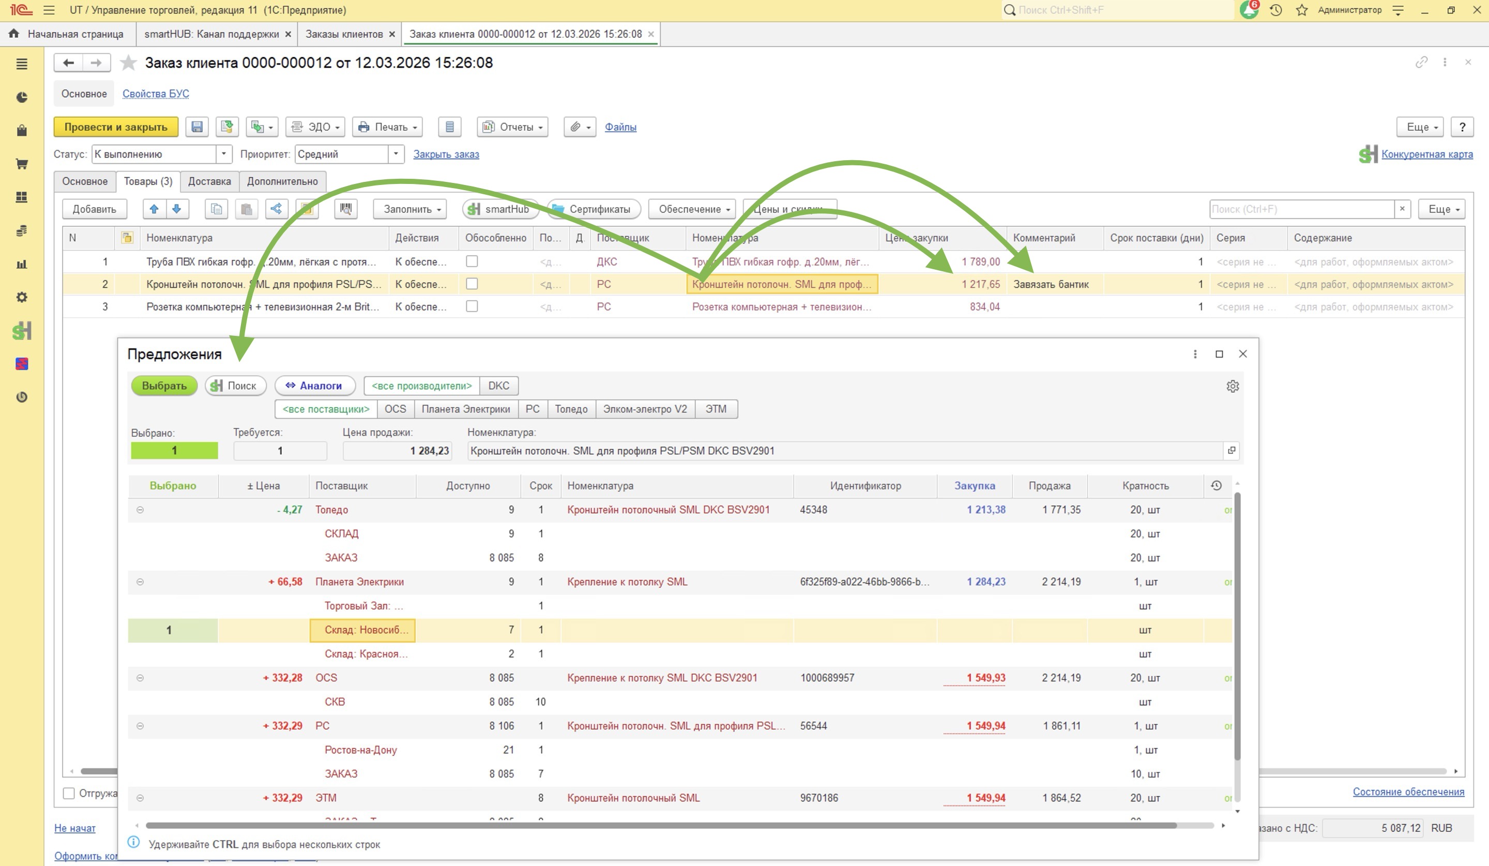Click the Требуется quantity field
Viewport: 1489px width, 866px height.
coord(280,451)
